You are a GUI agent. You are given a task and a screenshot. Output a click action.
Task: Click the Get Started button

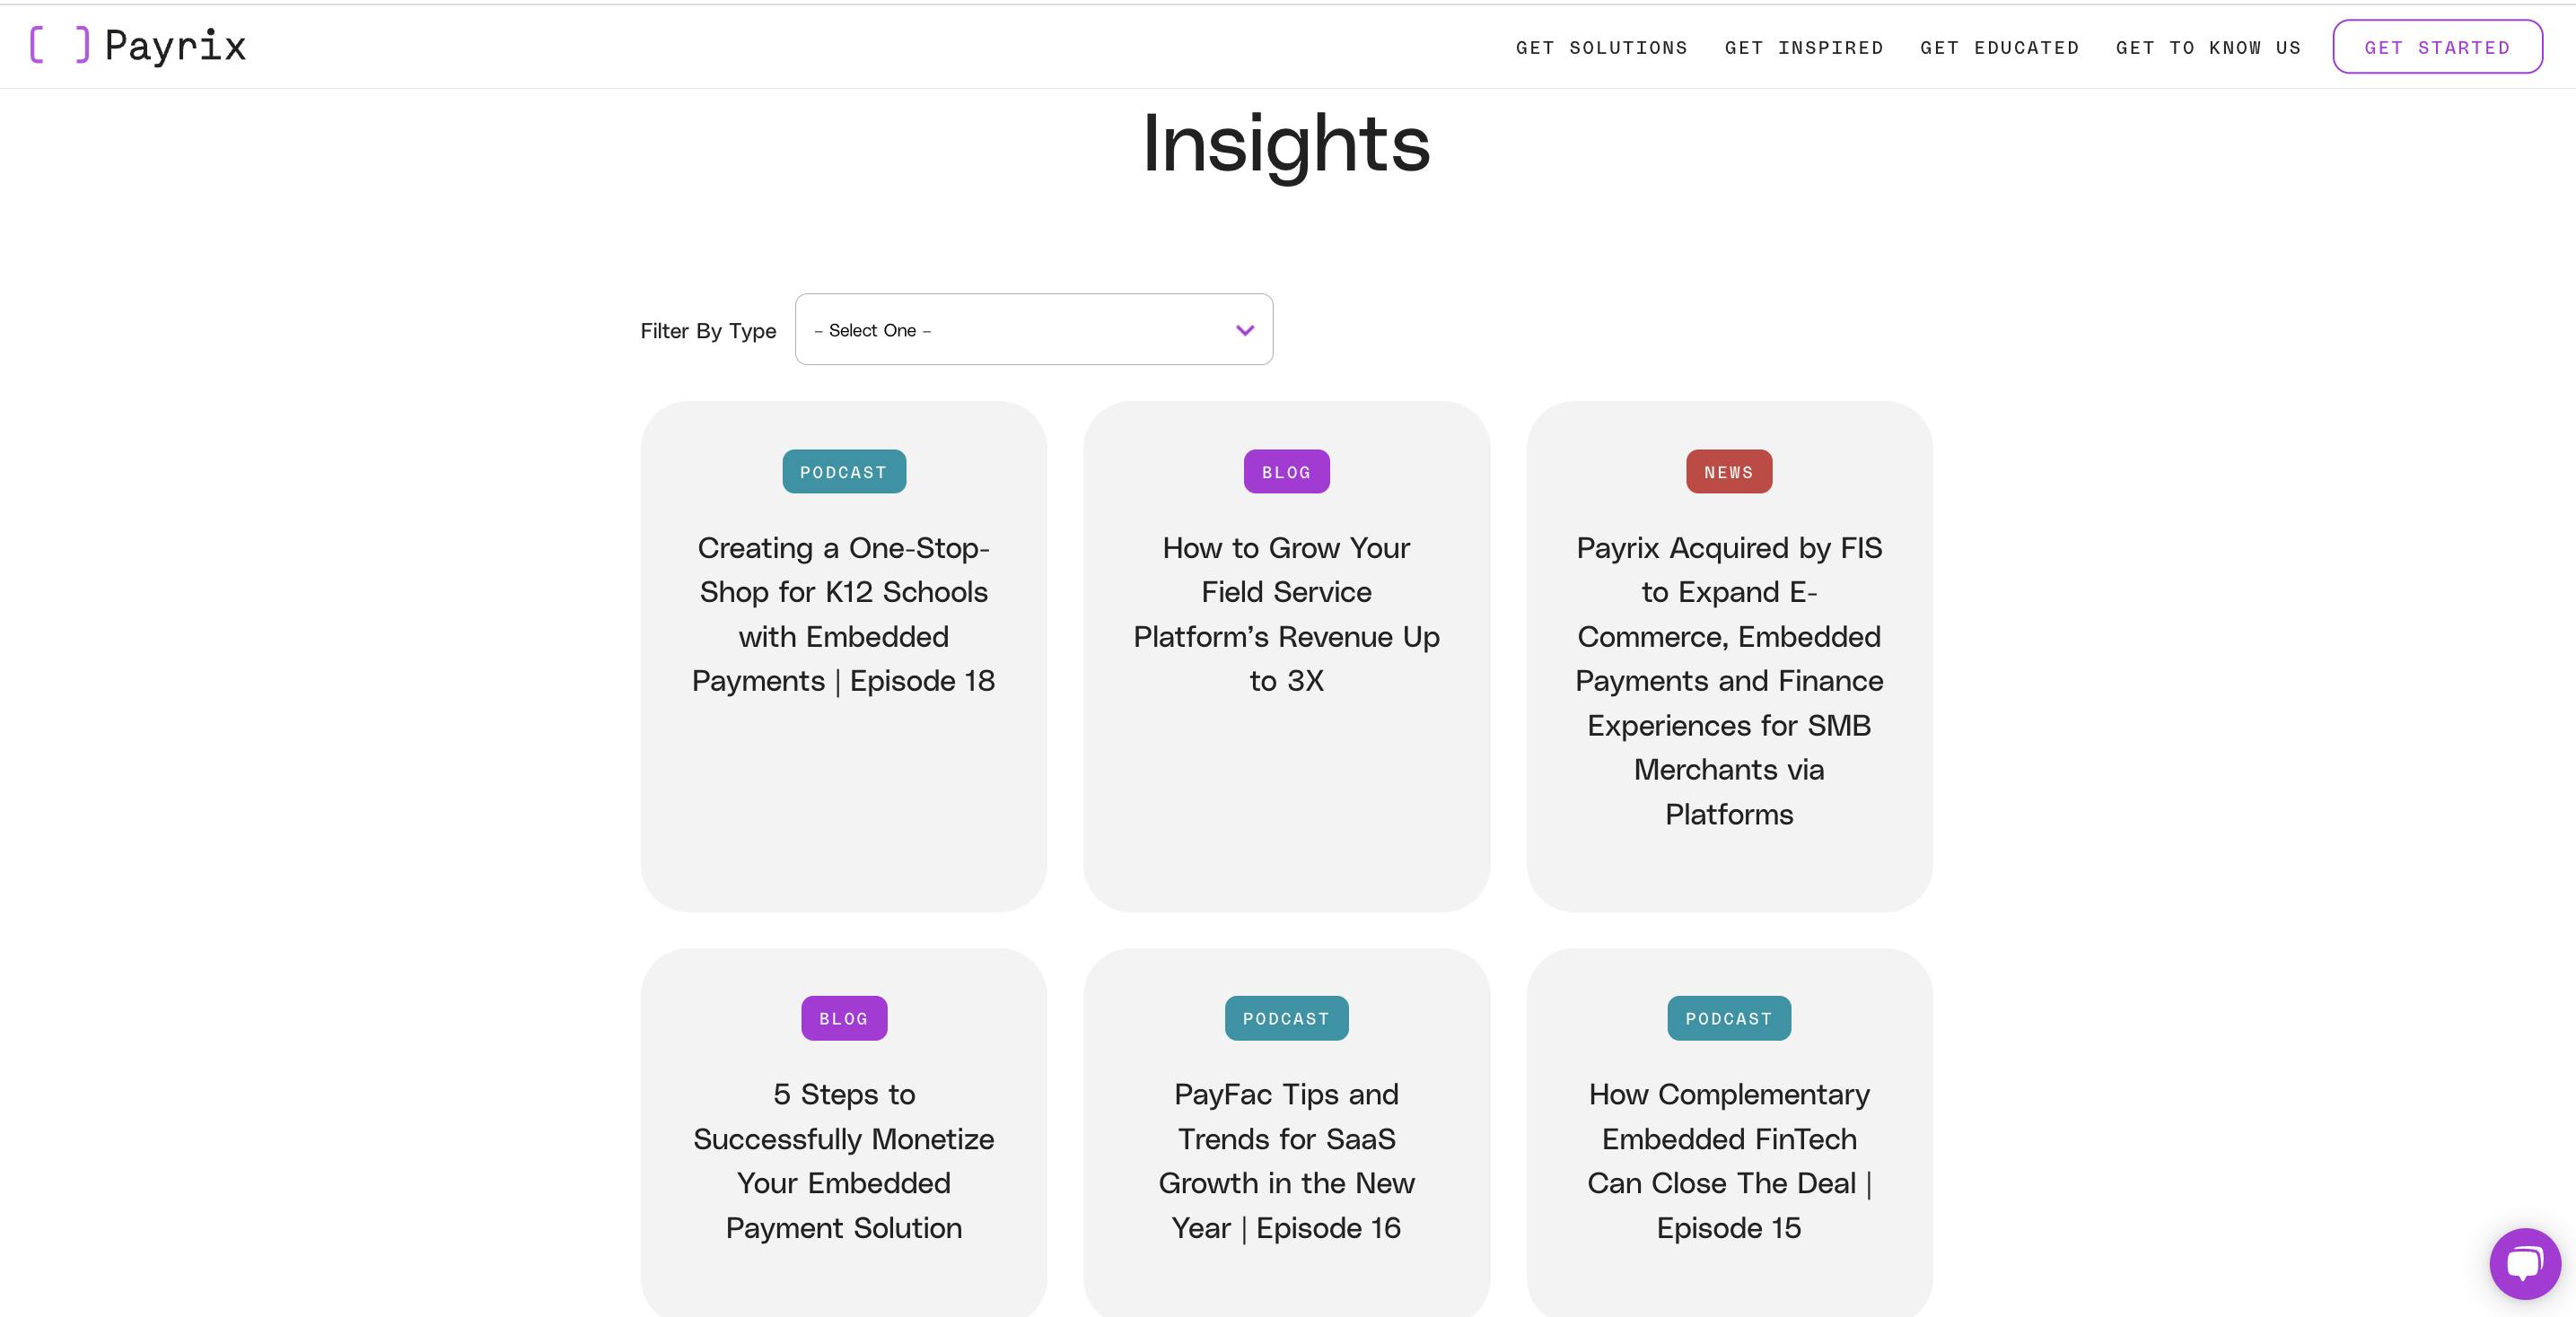[2437, 47]
